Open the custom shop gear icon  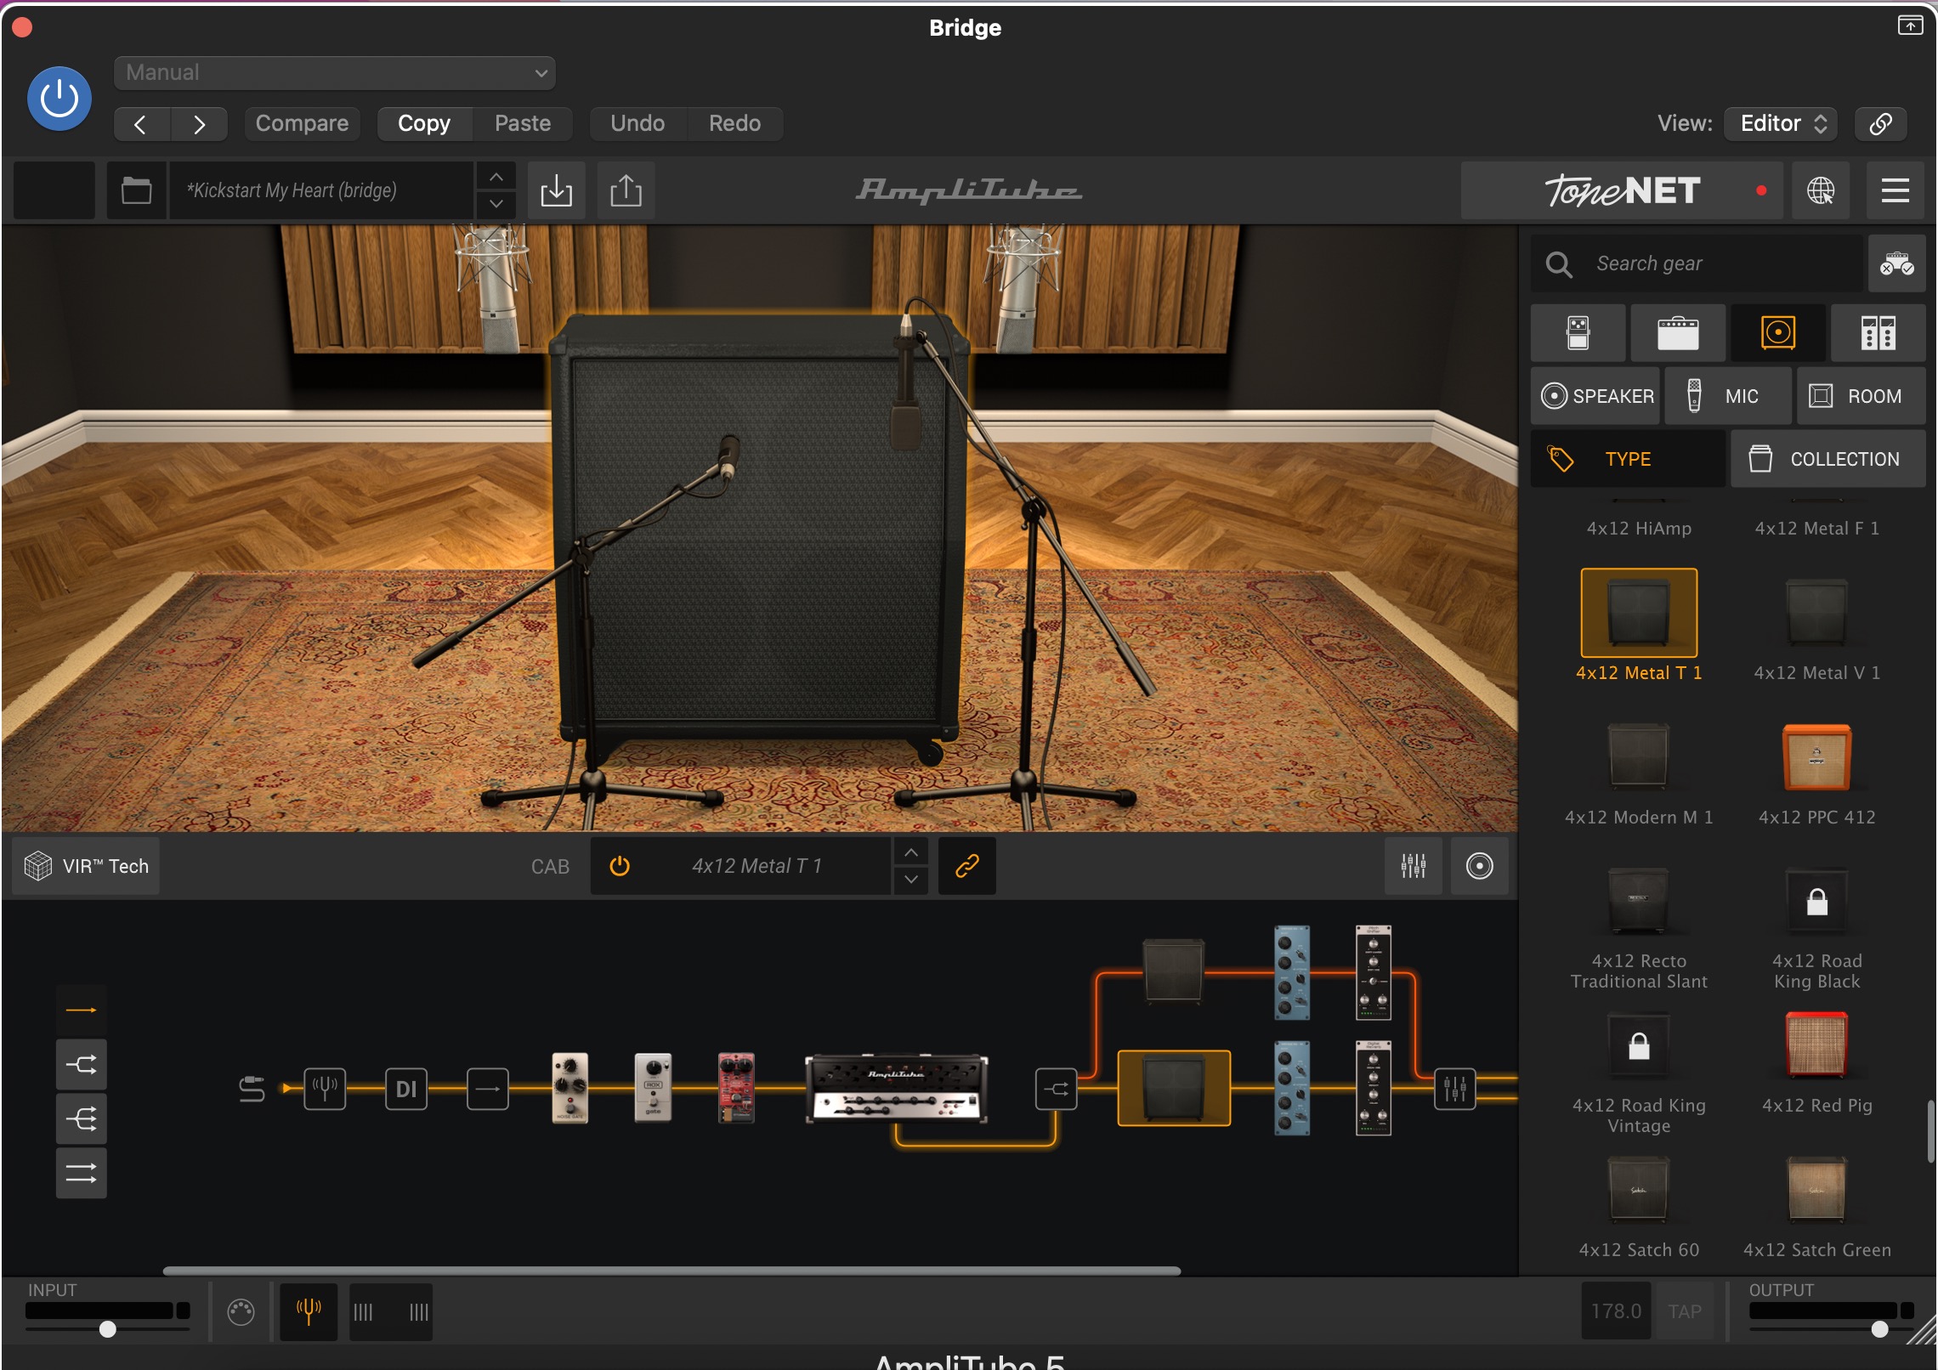tap(1896, 263)
